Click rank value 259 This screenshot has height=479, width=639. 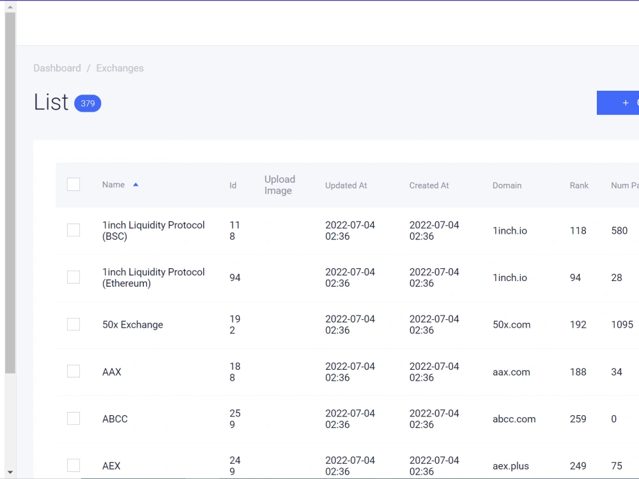tap(578, 419)
